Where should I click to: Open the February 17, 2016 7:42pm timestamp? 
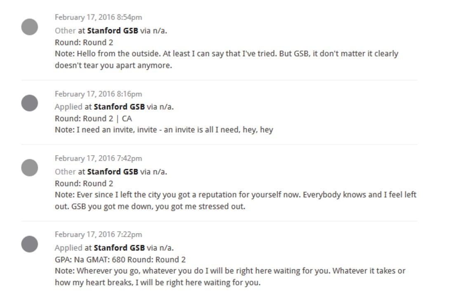coord(98,158)
